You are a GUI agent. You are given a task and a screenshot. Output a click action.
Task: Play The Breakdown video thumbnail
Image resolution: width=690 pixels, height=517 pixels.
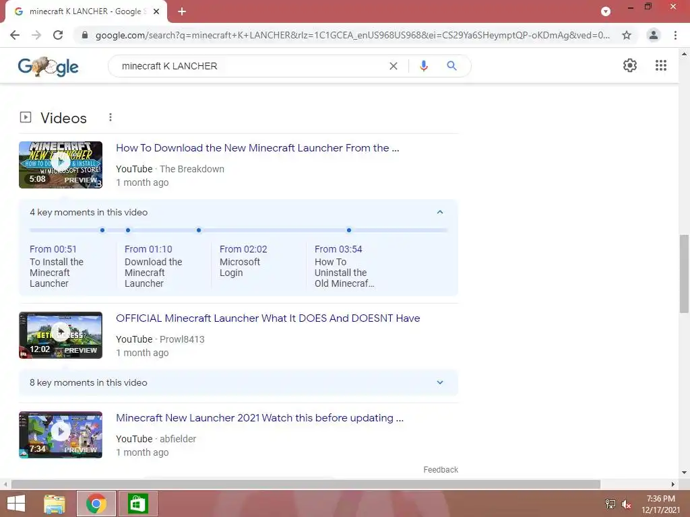(61, 165)
